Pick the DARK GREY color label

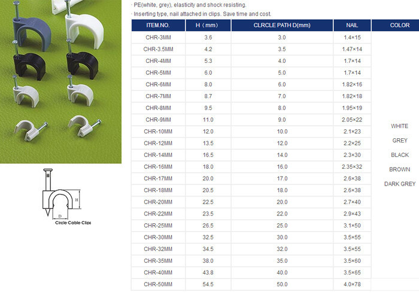point(399,184)
